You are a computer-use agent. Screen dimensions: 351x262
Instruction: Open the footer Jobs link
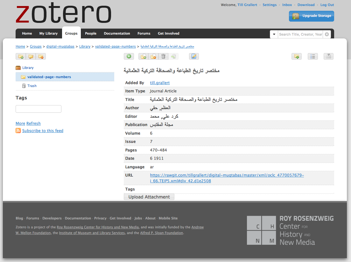138,218
